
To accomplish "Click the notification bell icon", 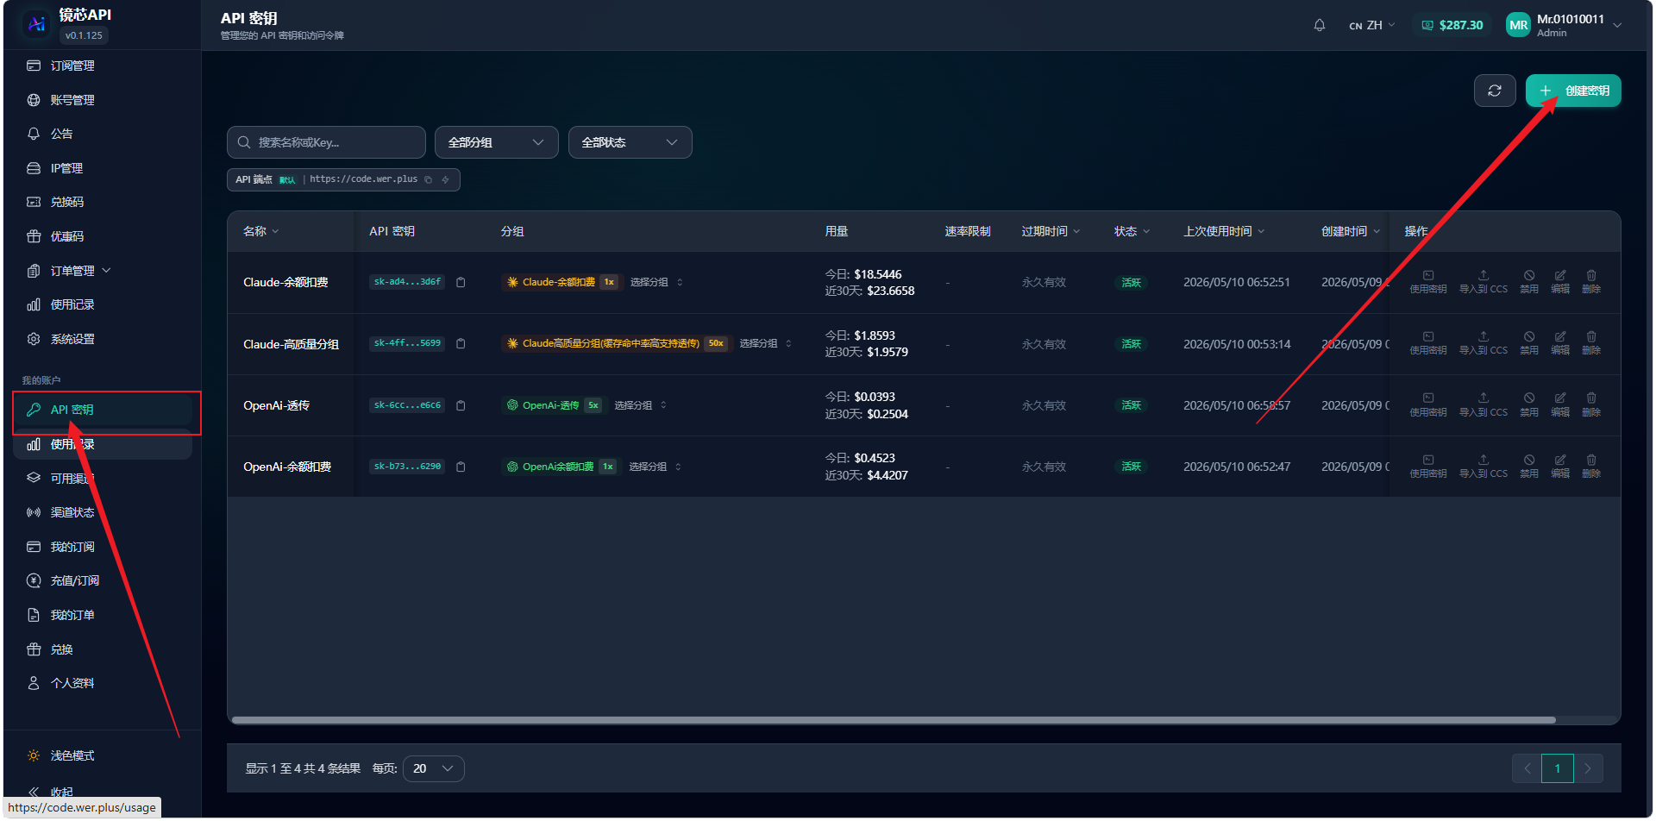I will tap(1319, 25).
